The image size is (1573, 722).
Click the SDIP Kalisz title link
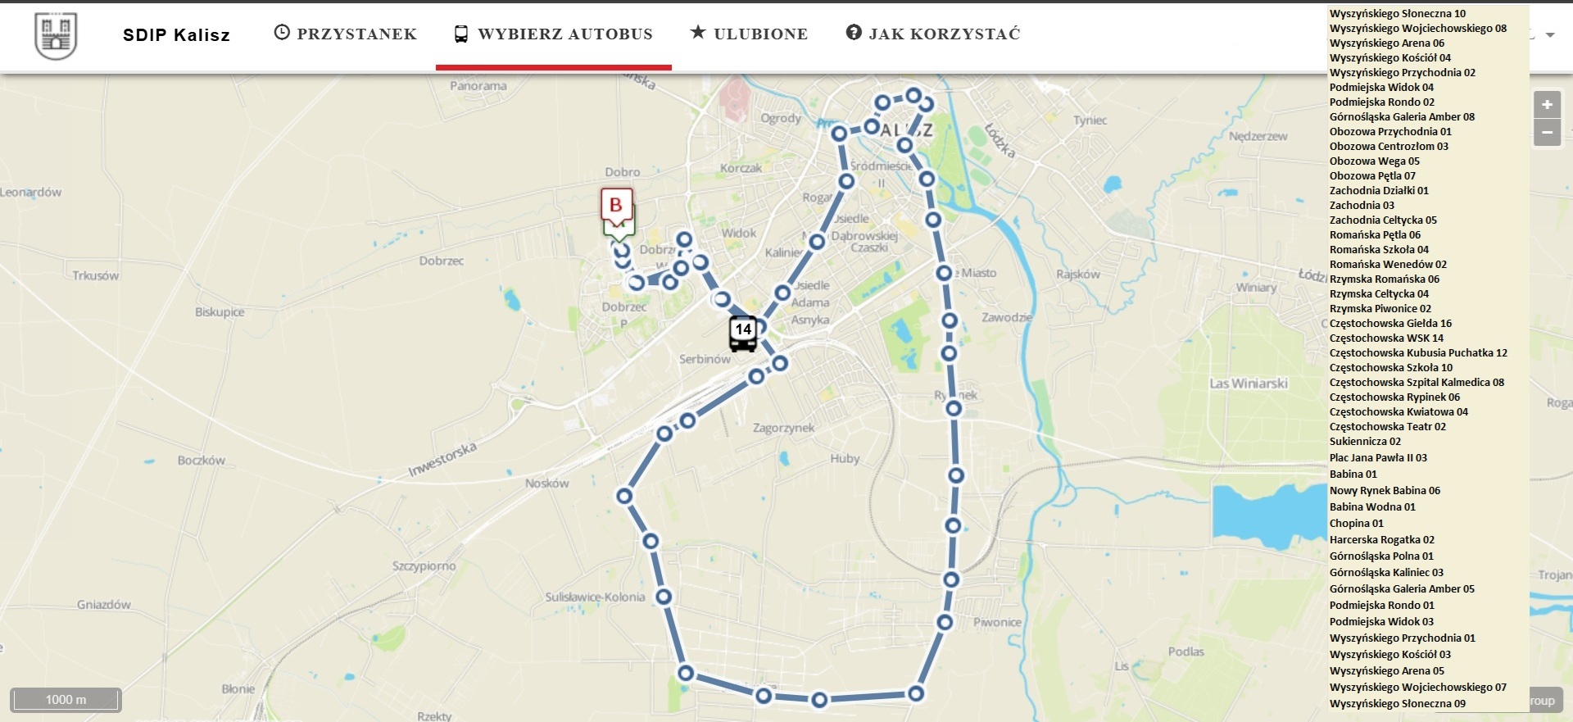pyautogui.click(x=176, y=35)
